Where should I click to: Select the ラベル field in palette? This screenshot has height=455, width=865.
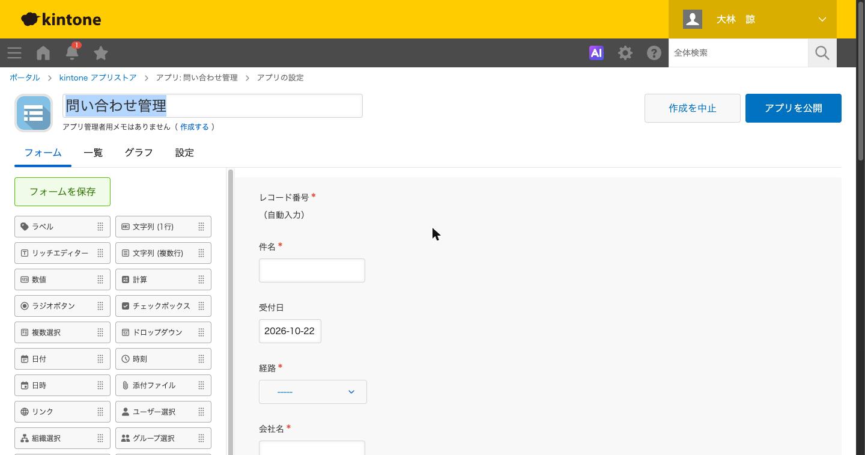coord(62,227)
